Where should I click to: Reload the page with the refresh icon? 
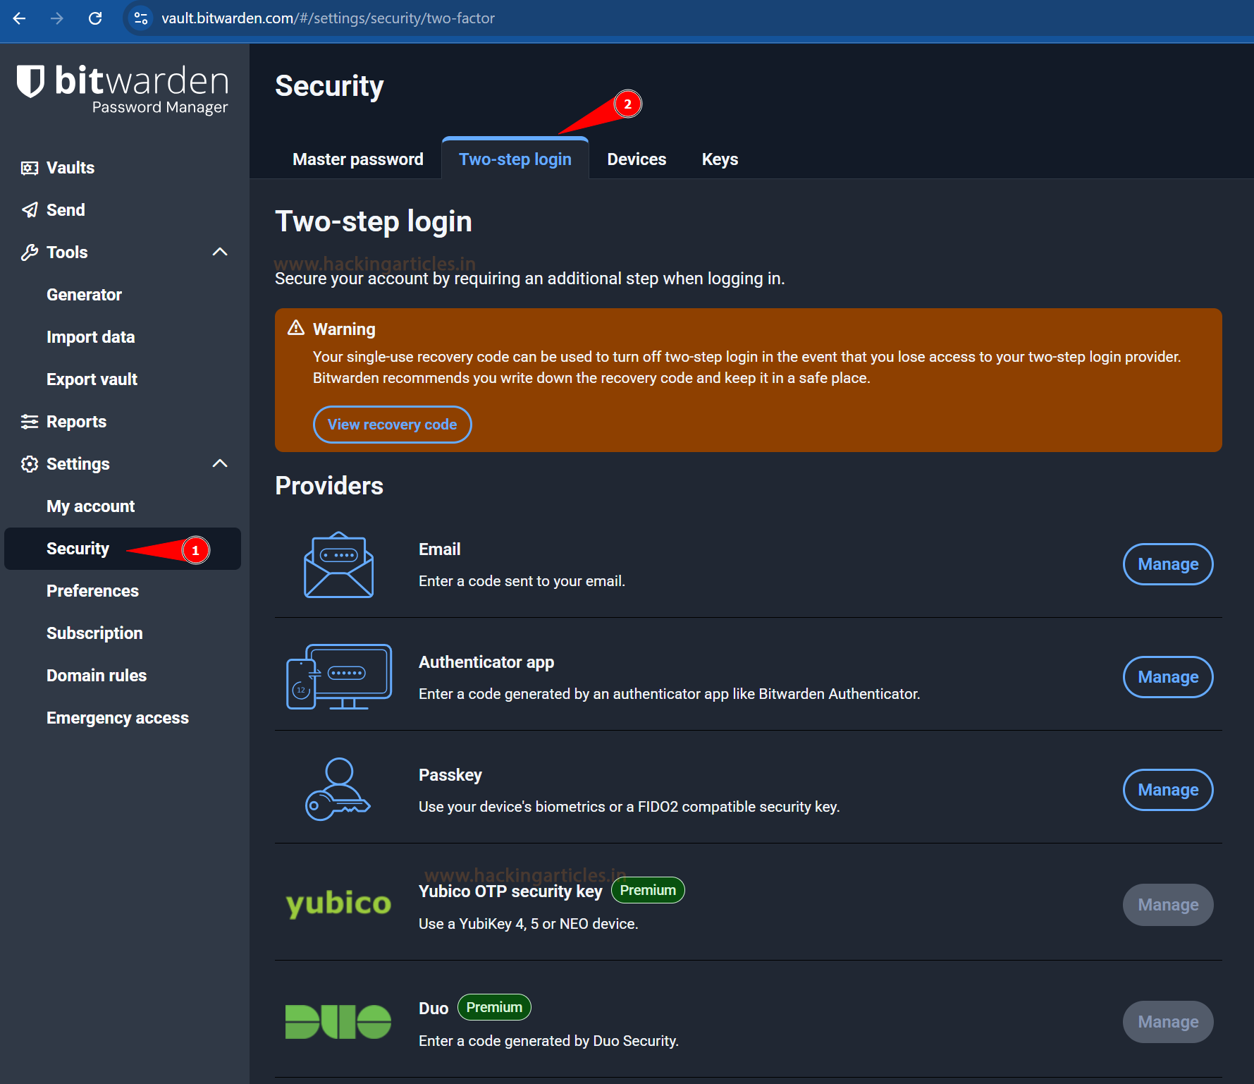(x=95, y=18)
